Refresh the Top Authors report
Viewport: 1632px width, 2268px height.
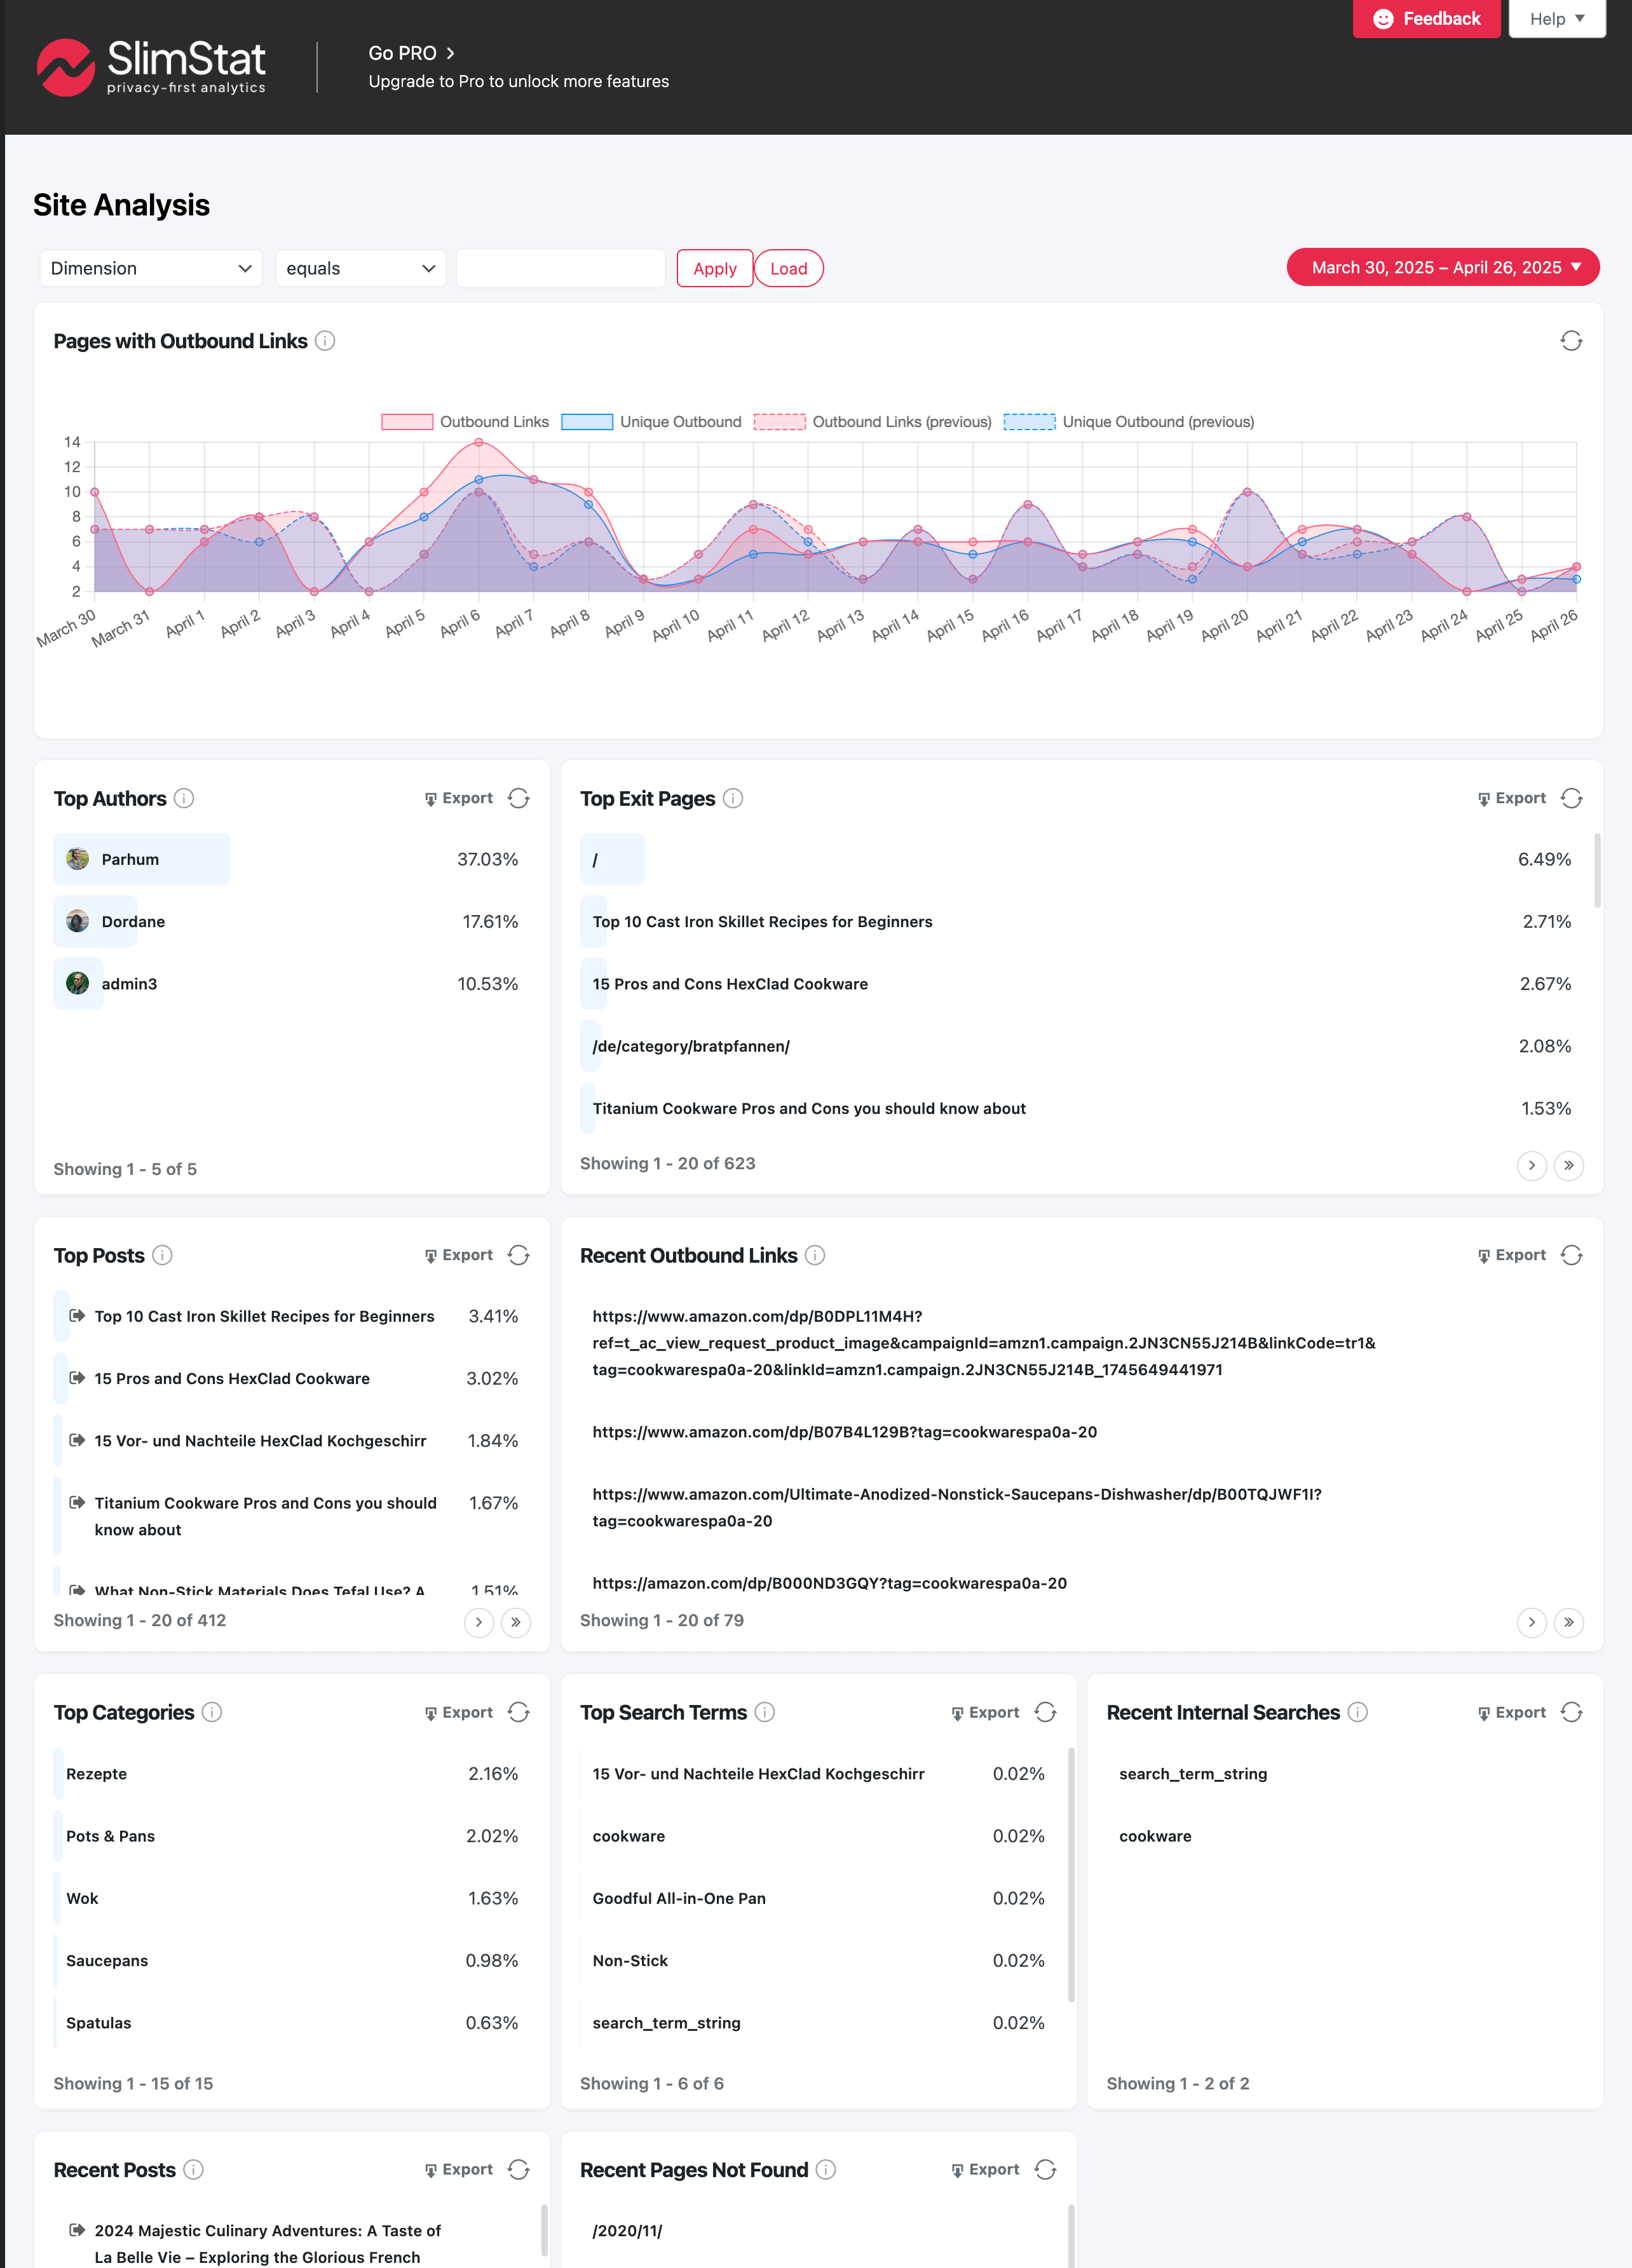tap(518, 798)
